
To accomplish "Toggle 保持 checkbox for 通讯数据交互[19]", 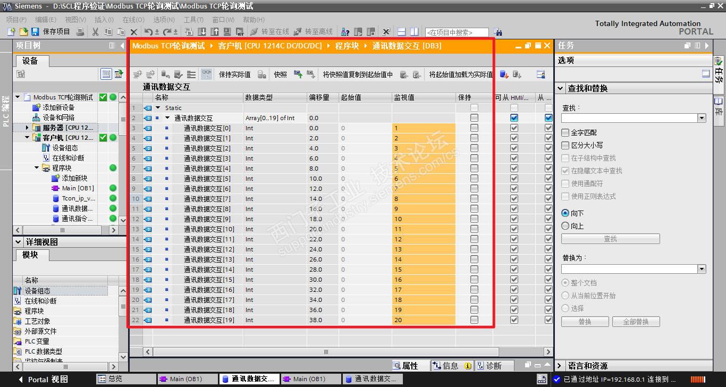I will pos(474,320).
